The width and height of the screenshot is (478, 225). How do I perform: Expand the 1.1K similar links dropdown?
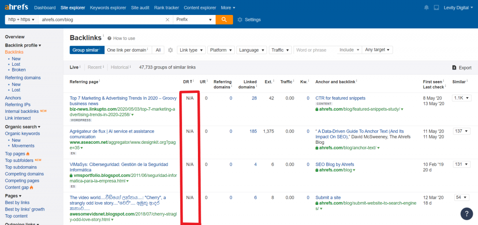coord(462,98)
